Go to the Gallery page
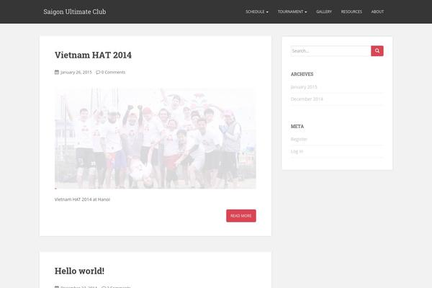Viewport: 432px width, 288px height. [324, 12]
